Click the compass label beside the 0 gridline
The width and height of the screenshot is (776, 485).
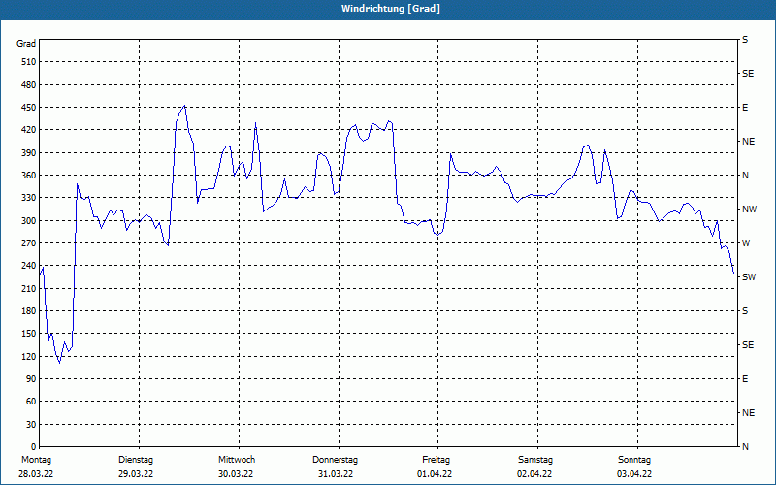click(x=745, y=447)
